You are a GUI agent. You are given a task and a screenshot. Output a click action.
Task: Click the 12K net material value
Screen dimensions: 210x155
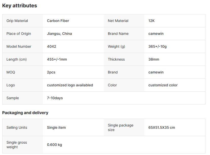[151, 21]
